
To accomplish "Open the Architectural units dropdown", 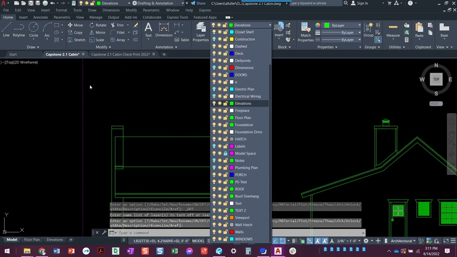I will click(403, 241).
